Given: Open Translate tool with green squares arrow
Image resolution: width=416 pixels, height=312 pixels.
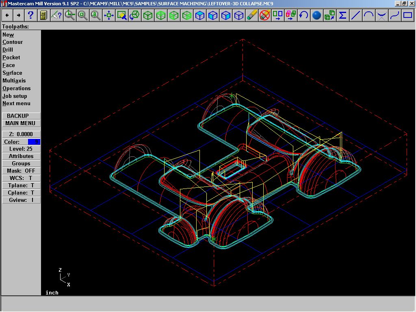Looking at the screenshot, I should coord(278,15).
